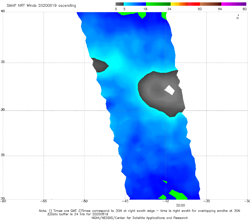This screenshot has height=220, width=250.
Task: Click the blue segment of the colorbar
Action: (135, 4)
